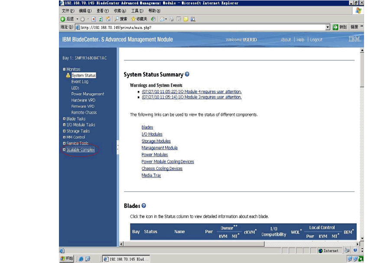
Task: Open Chassis Cooling Devices link
Action: [x=162, y=169]
